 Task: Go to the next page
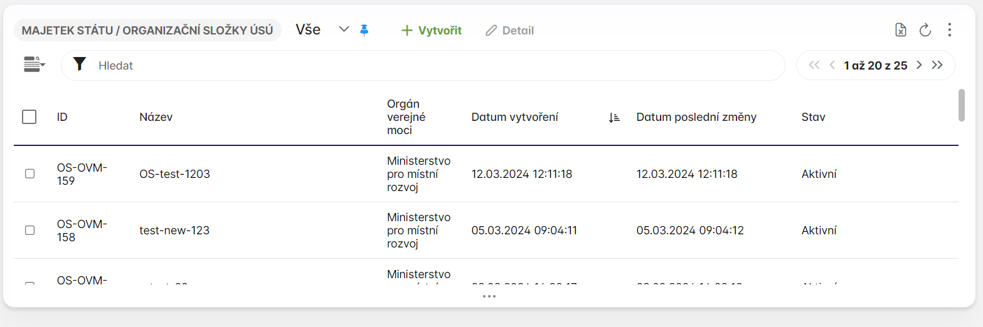coord(919,65)
